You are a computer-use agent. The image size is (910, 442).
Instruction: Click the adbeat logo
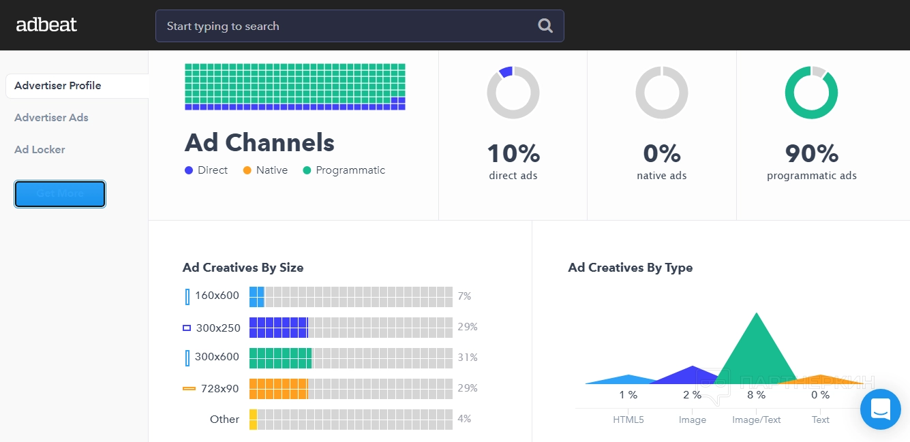point(46,25)
